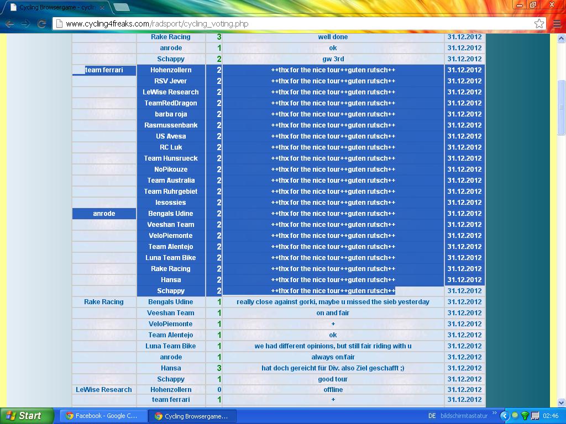
Task: Click the comment 'gw 3rd'
Action: tap(333, 59)
